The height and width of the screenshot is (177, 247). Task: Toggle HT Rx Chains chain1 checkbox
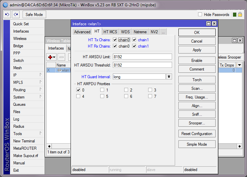[134, 46]
